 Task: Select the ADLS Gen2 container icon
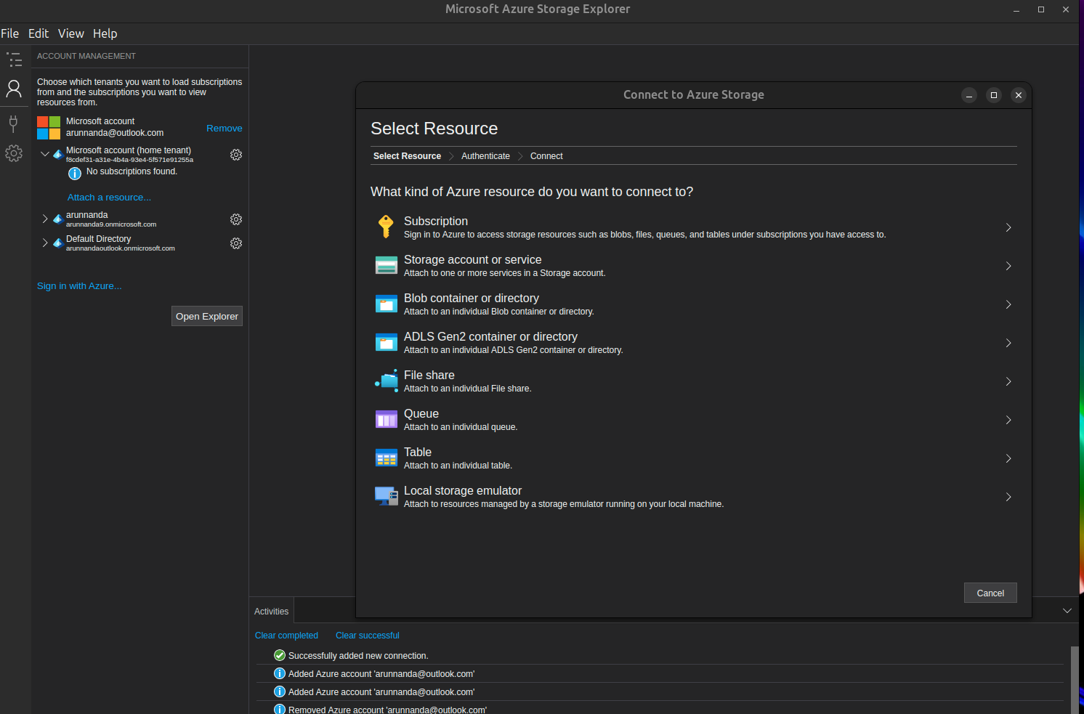point(386,342)
